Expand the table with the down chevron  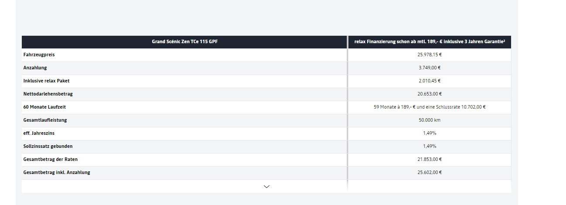(x=266, y=187)
